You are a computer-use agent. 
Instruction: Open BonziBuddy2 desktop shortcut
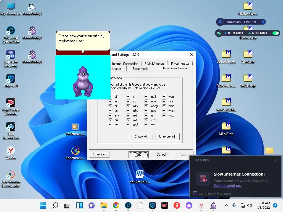(32, 9)
